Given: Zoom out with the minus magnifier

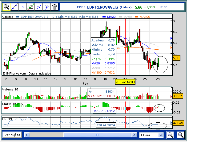Looking at the screenshot, I should tap(170, 135).
